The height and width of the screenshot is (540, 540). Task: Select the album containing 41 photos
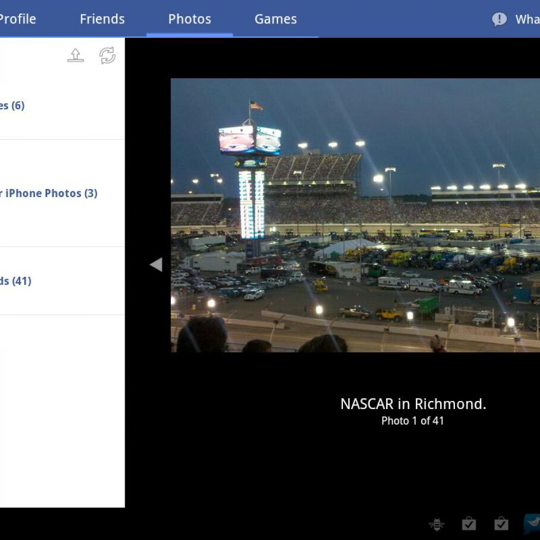click(16, 281)
